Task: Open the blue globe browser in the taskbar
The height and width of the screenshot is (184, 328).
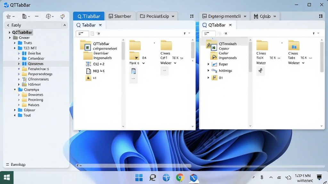Action: click(166, 178)
